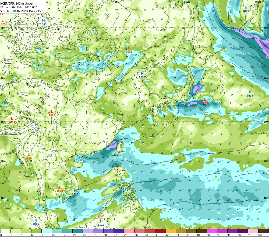Click the legend value 60 label
This screenshot has height=237, width=269.
click(x=260, y=235)
